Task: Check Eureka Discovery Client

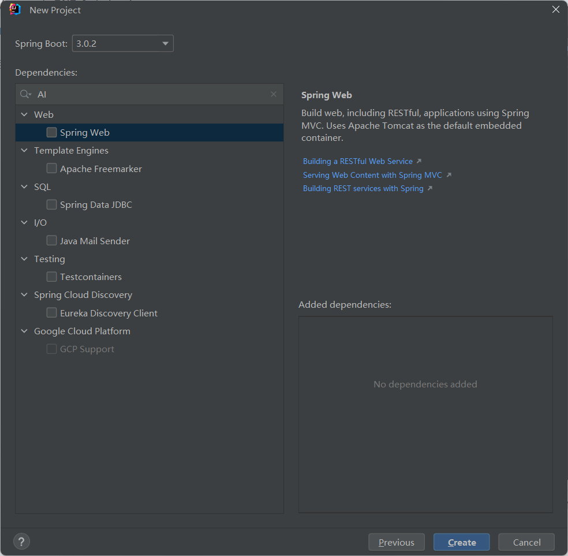Action: [51, 312]
